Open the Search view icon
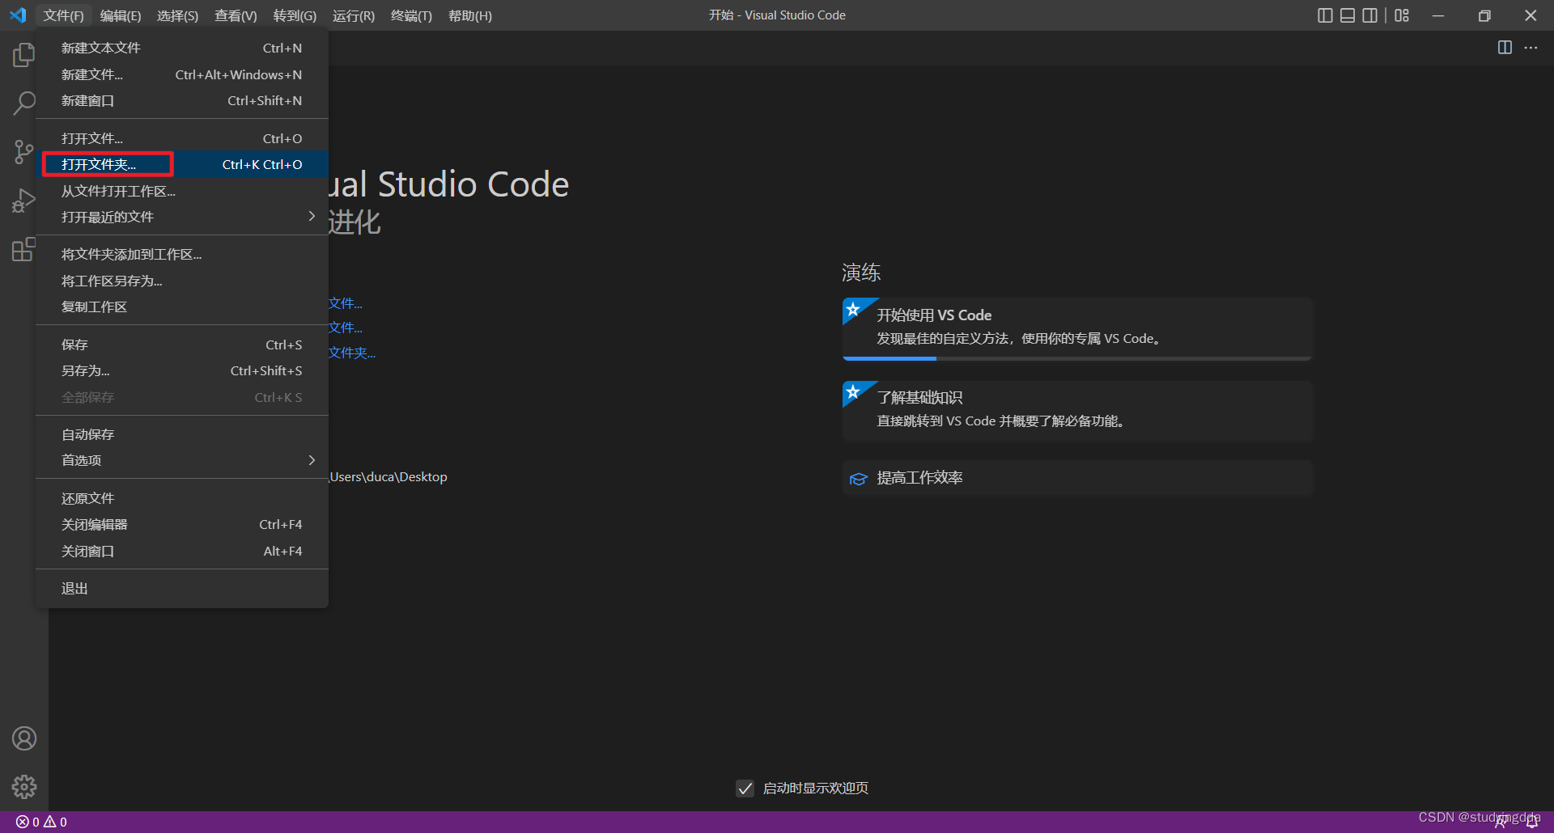This screenshot has height=833, width=1554. click(x=24, y=103)
